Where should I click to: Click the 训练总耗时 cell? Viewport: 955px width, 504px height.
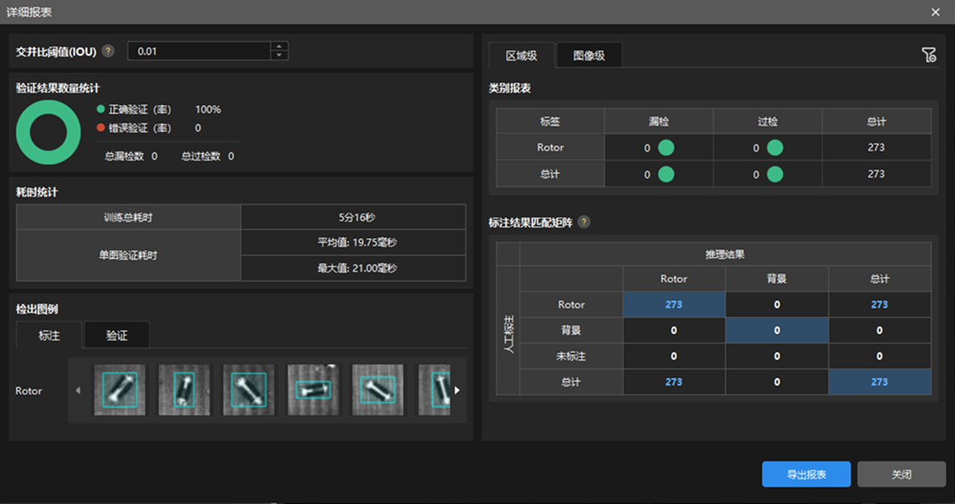[x=128, y=217]
